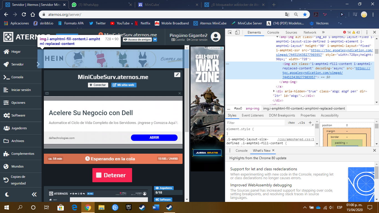Toggle the :hov element state panel

(x=291, y=123)
